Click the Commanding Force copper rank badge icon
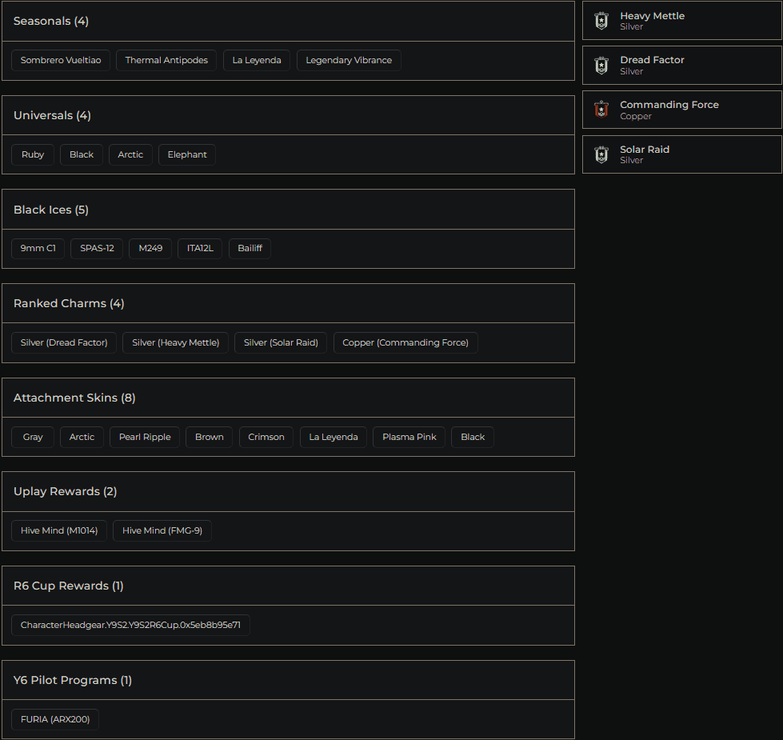The image size is (783, 740). 601,110
